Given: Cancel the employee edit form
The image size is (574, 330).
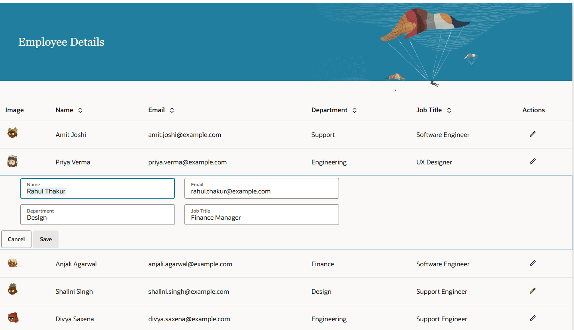Looking at the screenshot, I should (16, 239).
